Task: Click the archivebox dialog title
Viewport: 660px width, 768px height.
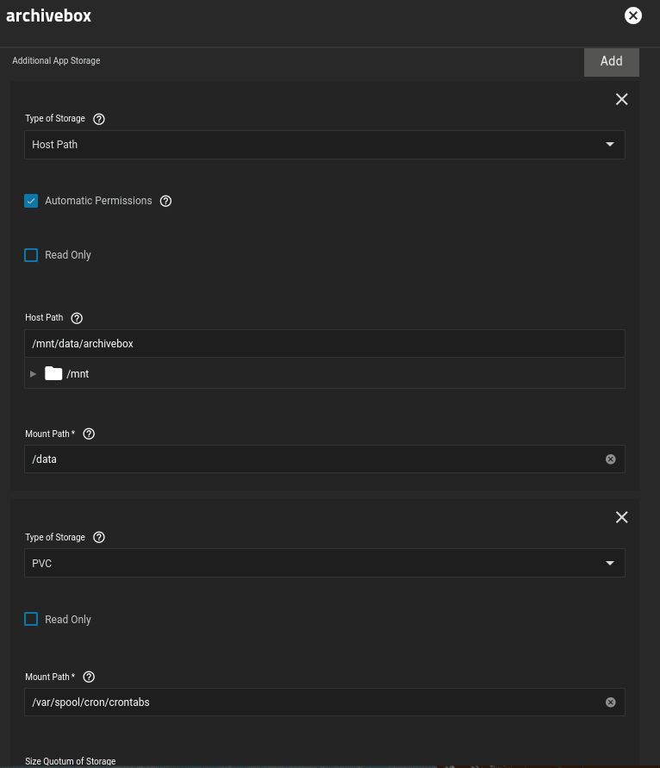Action: pyautogui.click(x=48, y=16)
